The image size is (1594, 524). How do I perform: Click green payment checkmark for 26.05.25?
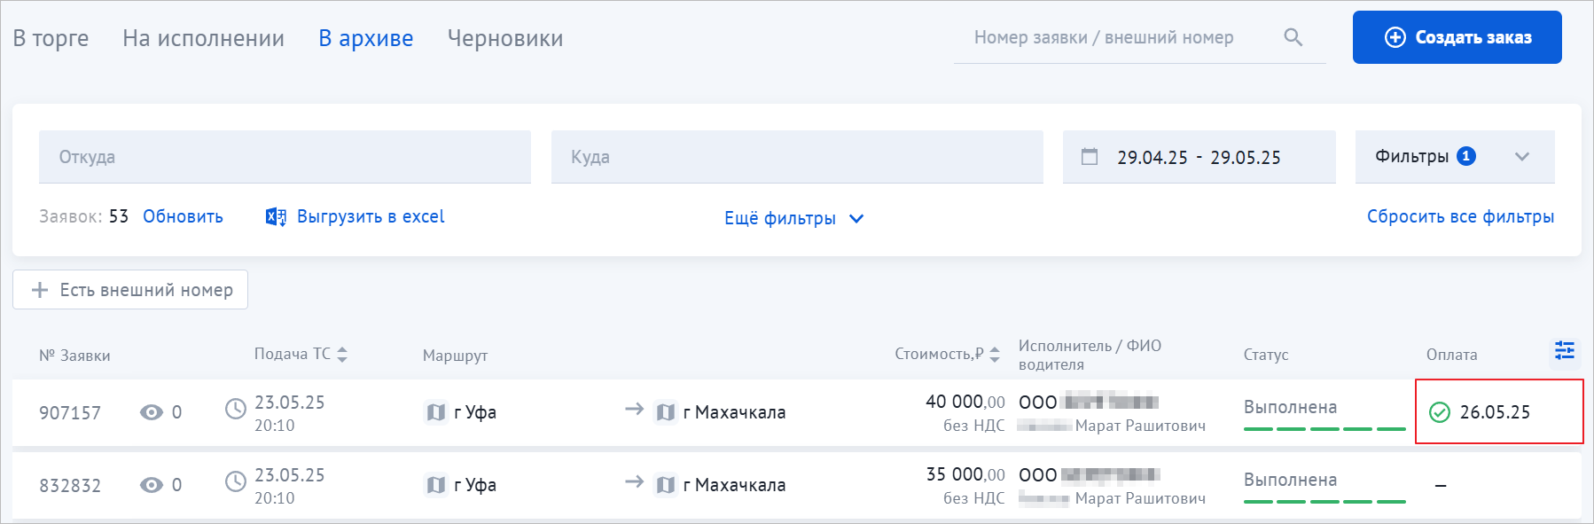[x=1440, y=412]
